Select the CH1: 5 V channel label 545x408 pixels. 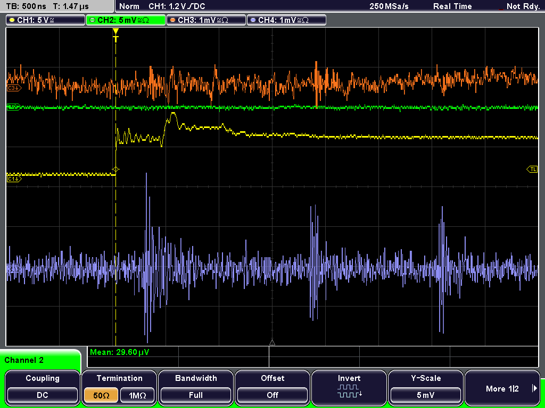point(45,20)
